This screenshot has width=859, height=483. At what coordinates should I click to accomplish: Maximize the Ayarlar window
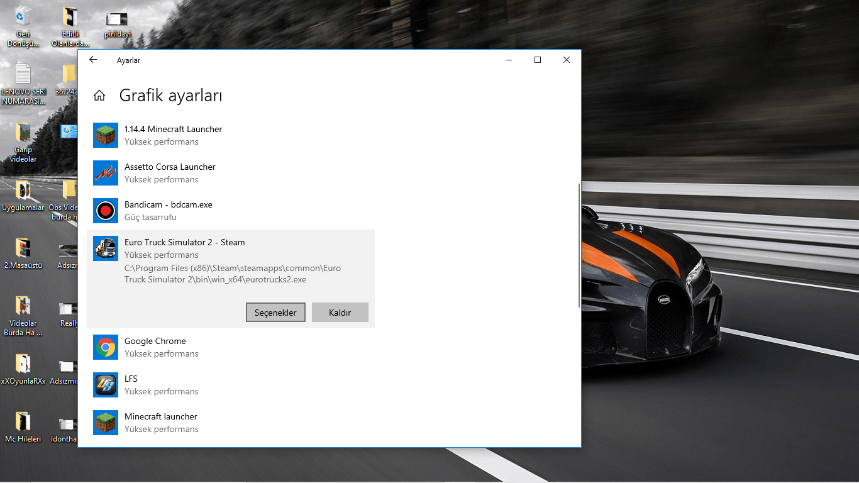pos(538,60)
